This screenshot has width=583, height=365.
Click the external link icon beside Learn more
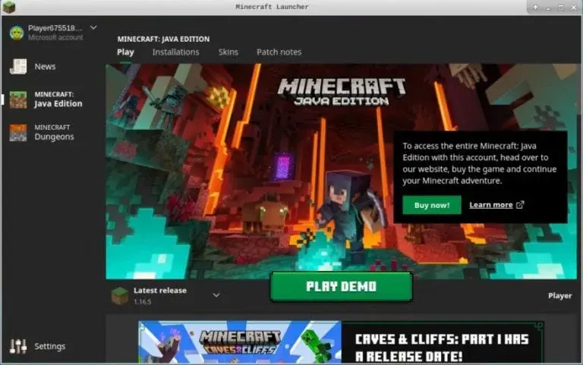pos(520,205)
